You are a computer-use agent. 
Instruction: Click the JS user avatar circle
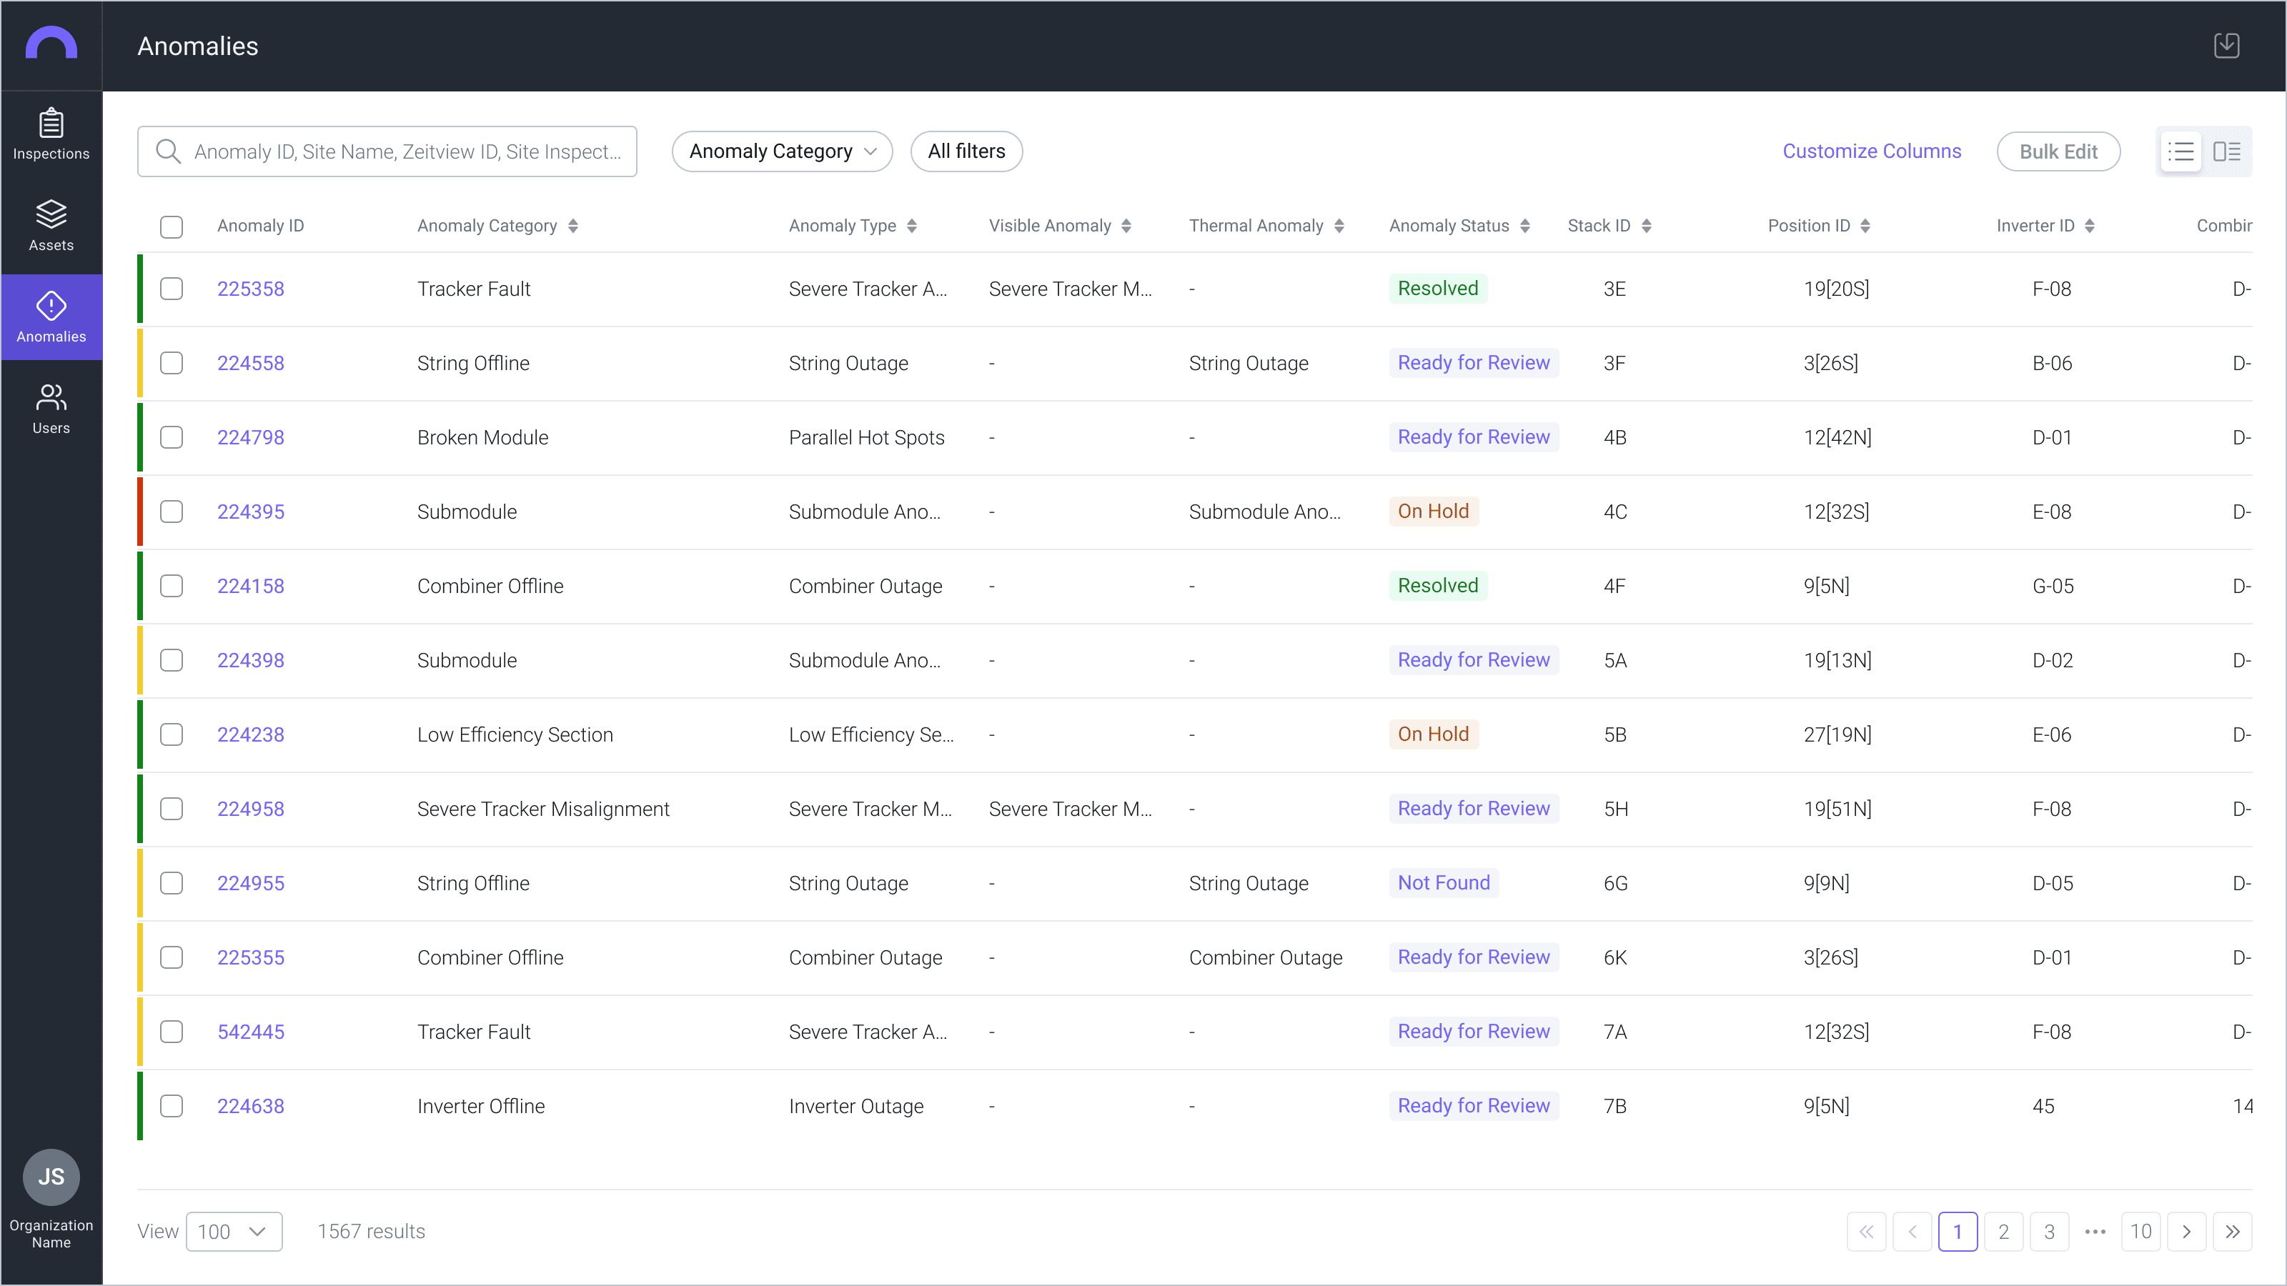51,1176
